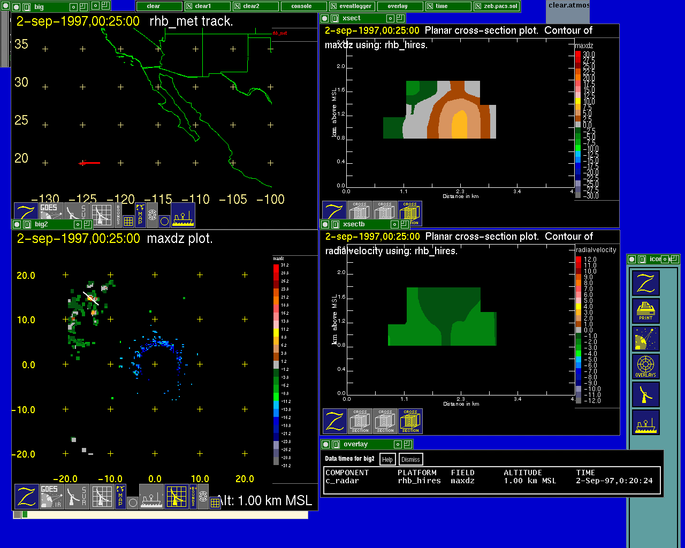Click the ship platform icon in the big window

(x=183, y=215)
